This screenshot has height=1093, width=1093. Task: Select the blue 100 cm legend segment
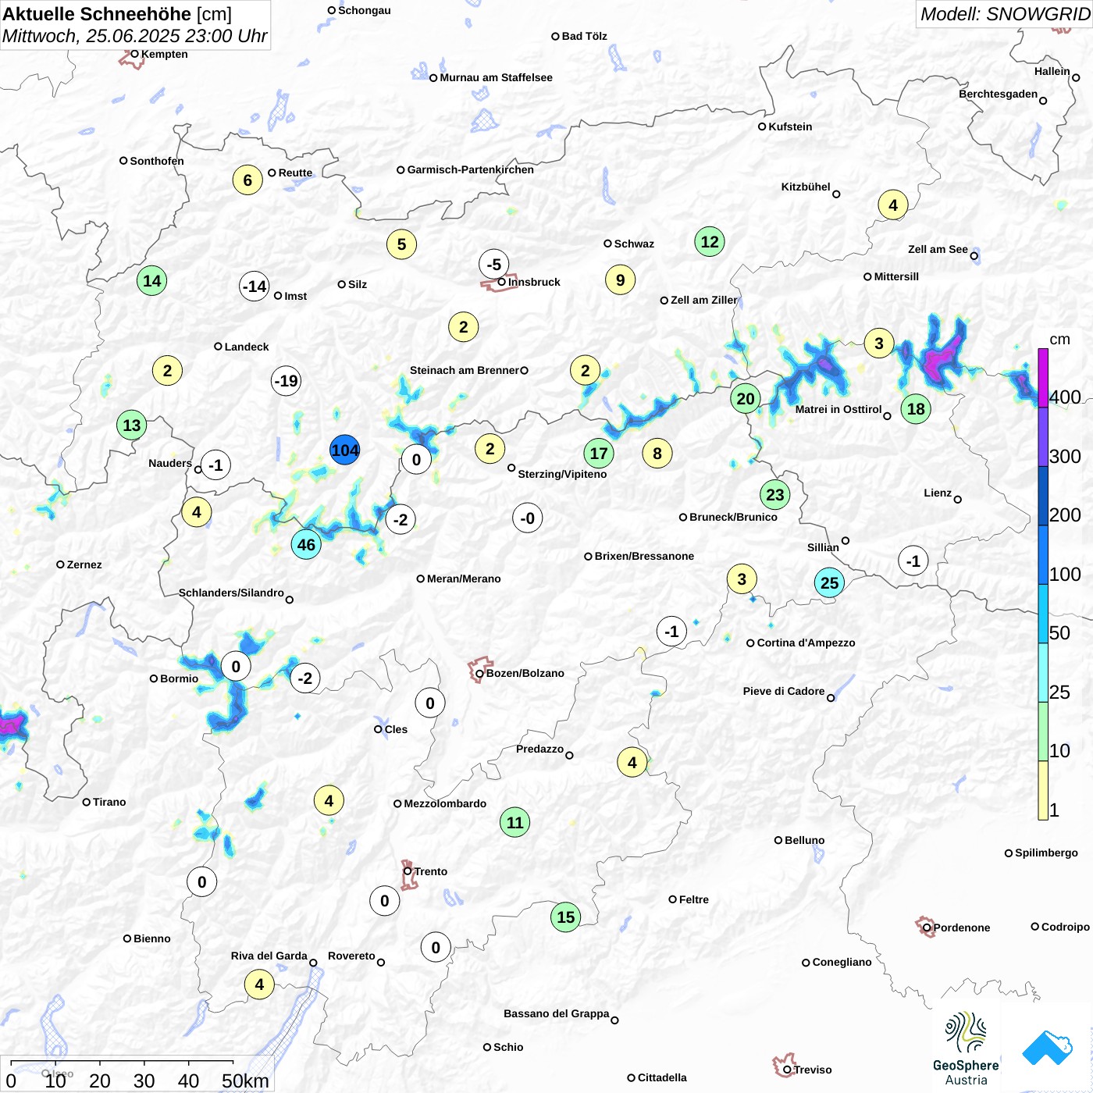tap(1043, 554)
